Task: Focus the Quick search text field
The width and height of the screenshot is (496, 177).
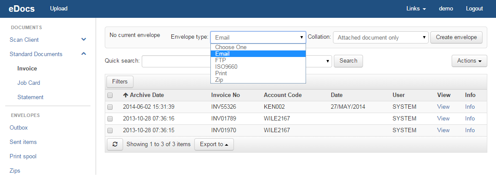Action: (176, 61)
